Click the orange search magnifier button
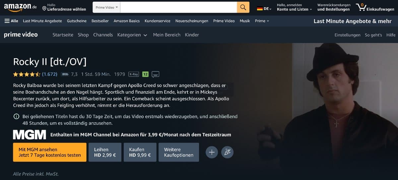Screen dimensions: 398x180 coord(243,7)
